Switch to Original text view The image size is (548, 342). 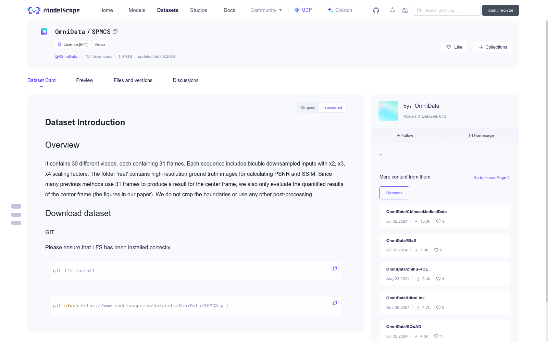tap(308, 107)
